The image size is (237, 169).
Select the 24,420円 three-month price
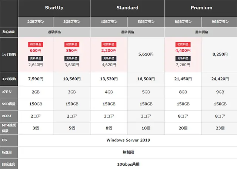[x=220, y=79]
